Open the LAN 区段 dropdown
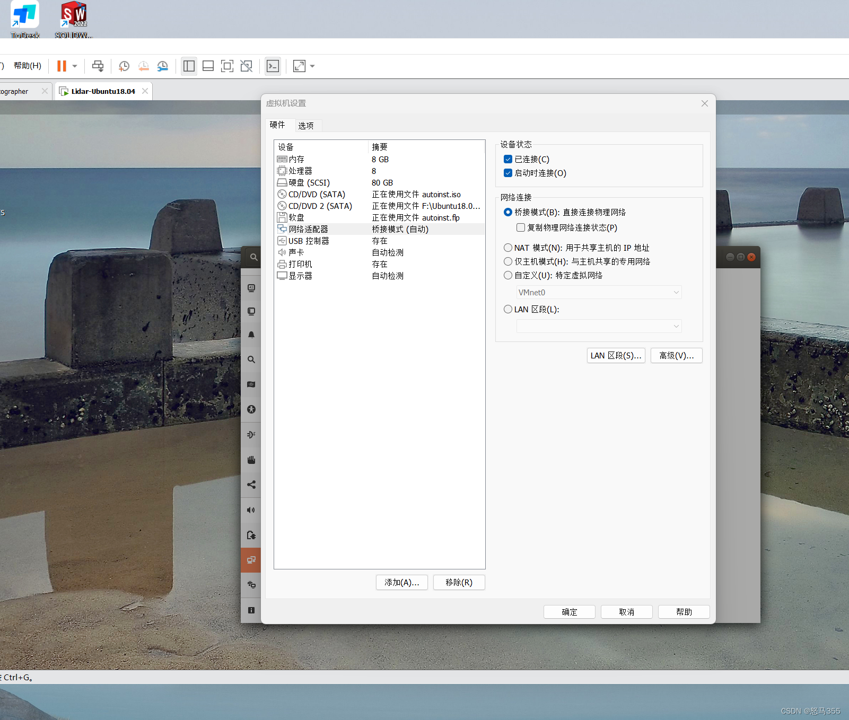Viewport: 849px width, 720px height. pyautogui.click(x=598, y=326)
